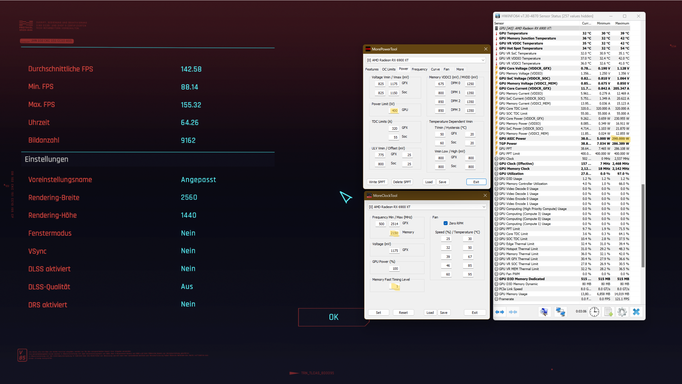Select the Curve tab in MorePowerTool
The image size is (682, 384).
[435, 69]
